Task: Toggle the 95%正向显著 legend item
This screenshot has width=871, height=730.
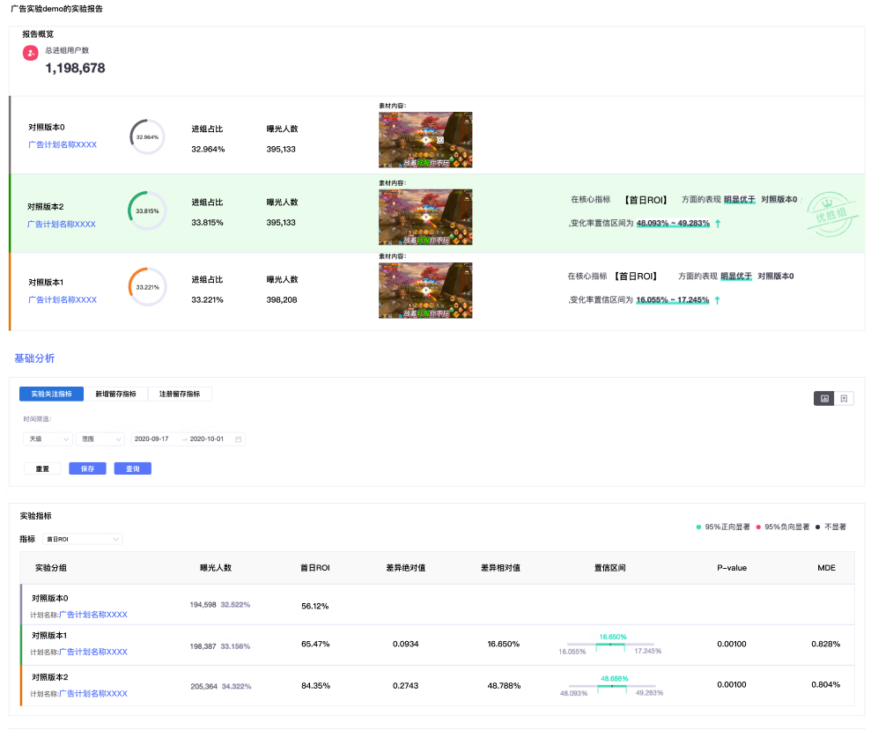Action: click(723, 527)
